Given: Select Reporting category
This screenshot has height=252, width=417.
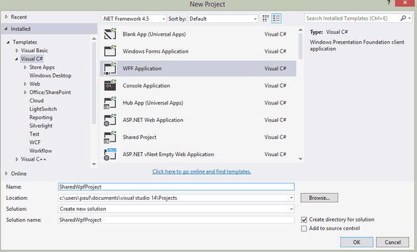Looking at the screenshot, I should click(x=40, y=117).
